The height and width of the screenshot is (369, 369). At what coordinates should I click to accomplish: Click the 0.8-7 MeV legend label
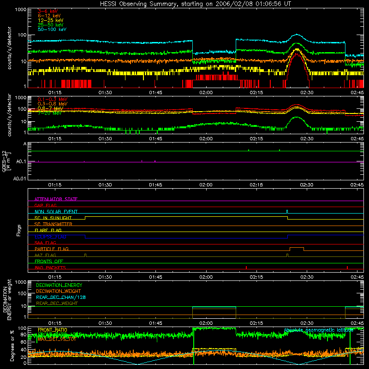50,108
